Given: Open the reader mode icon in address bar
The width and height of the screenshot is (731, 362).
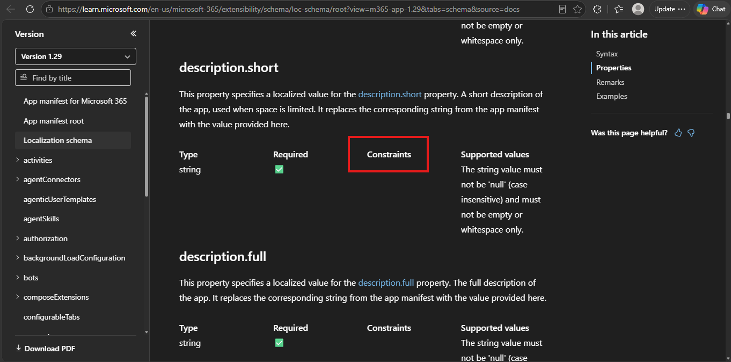Looking at the screenshot, I should coord(562,9).
